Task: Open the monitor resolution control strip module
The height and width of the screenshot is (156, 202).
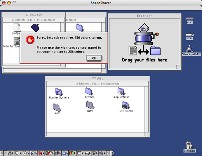Action: click(x=80, y=153)
